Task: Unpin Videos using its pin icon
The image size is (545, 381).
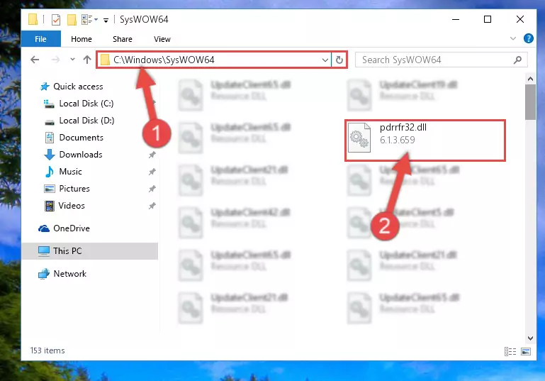Action: coord(152,206)
